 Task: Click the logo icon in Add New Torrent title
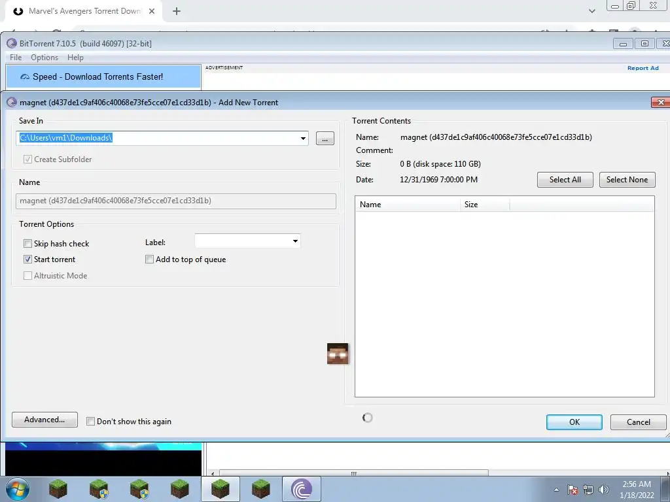(12, 103)
